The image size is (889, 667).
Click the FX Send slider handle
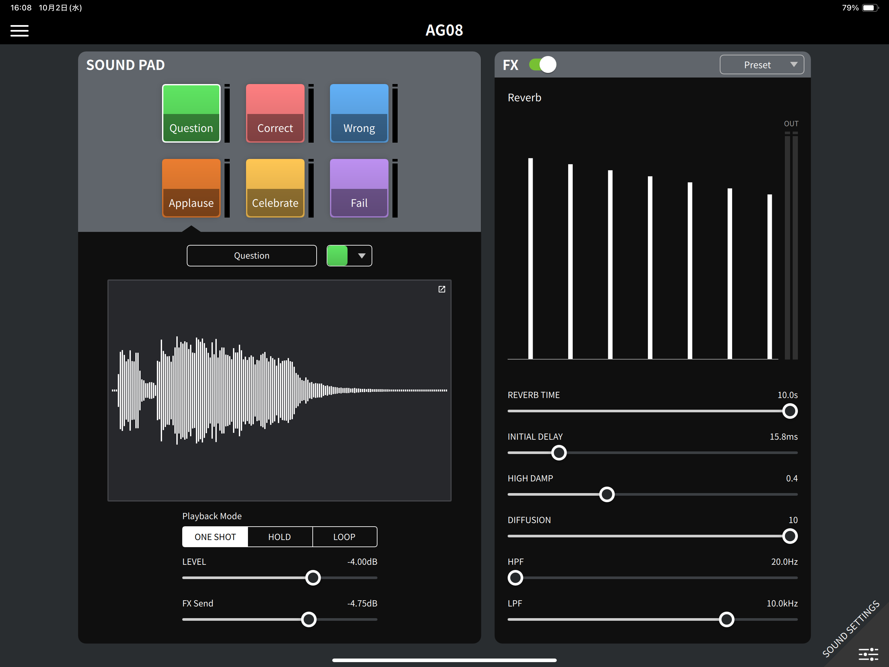click(x=309, y=619)
